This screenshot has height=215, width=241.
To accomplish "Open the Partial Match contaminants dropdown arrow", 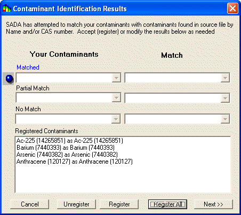I will point(116,98).
